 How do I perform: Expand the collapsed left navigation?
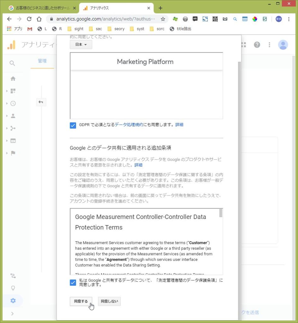(12, 314)
